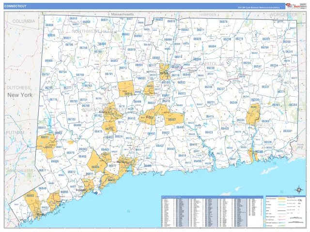Click ZIP code 06001 label
This screenshot has height=232, width=310.
(139, 65)
